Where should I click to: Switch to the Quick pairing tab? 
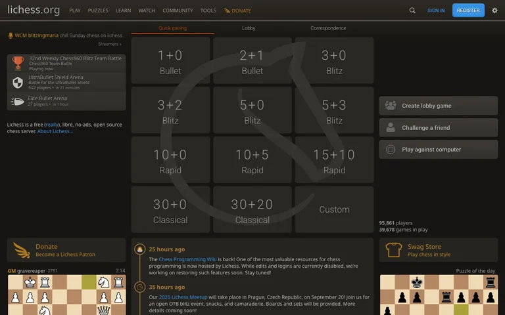(173, 28)
